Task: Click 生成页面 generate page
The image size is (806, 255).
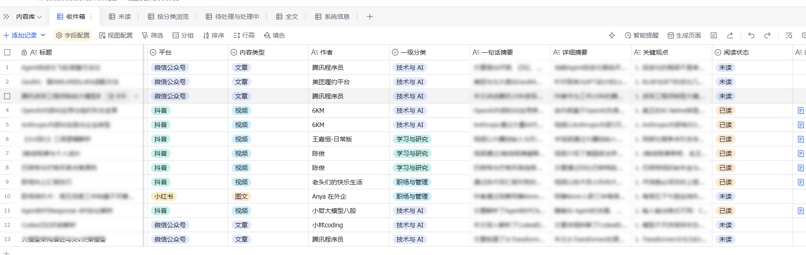Action: [684, 35]
